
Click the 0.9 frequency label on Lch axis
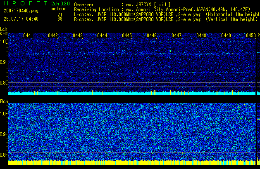(x=3, y=62)
